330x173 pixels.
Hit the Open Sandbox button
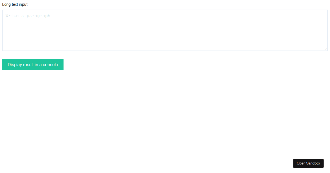[x=308, y=163]
